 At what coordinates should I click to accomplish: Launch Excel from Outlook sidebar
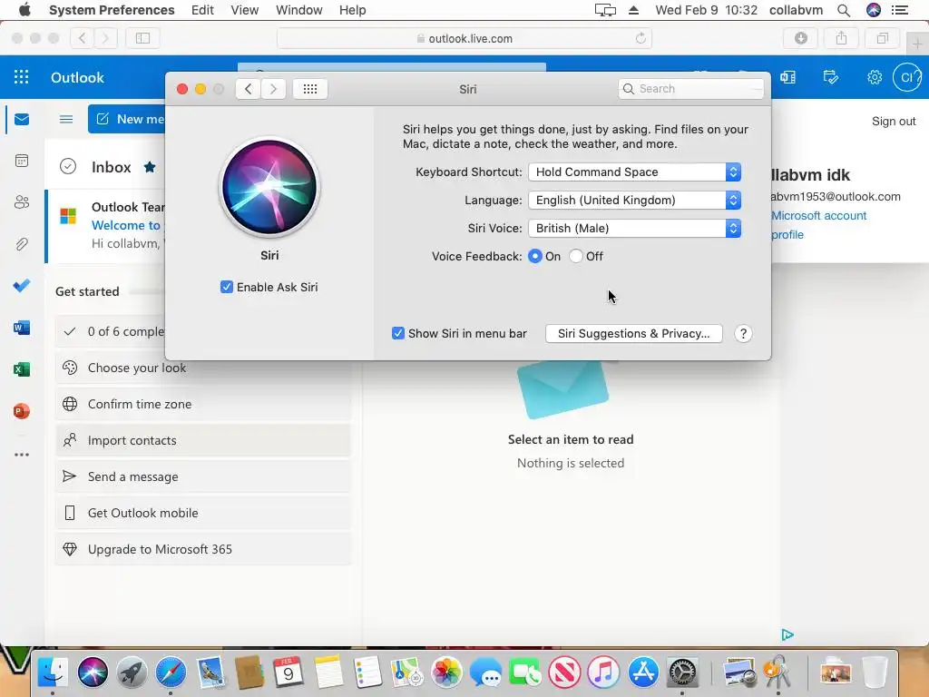22,369
